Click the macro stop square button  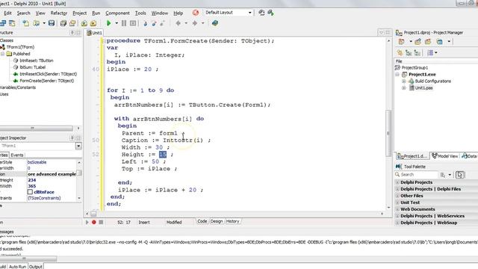click(101, 222)
